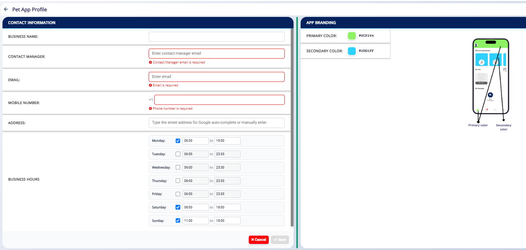
Task: Click the Contact Manager required error icon
Action: tap(150, 62)
